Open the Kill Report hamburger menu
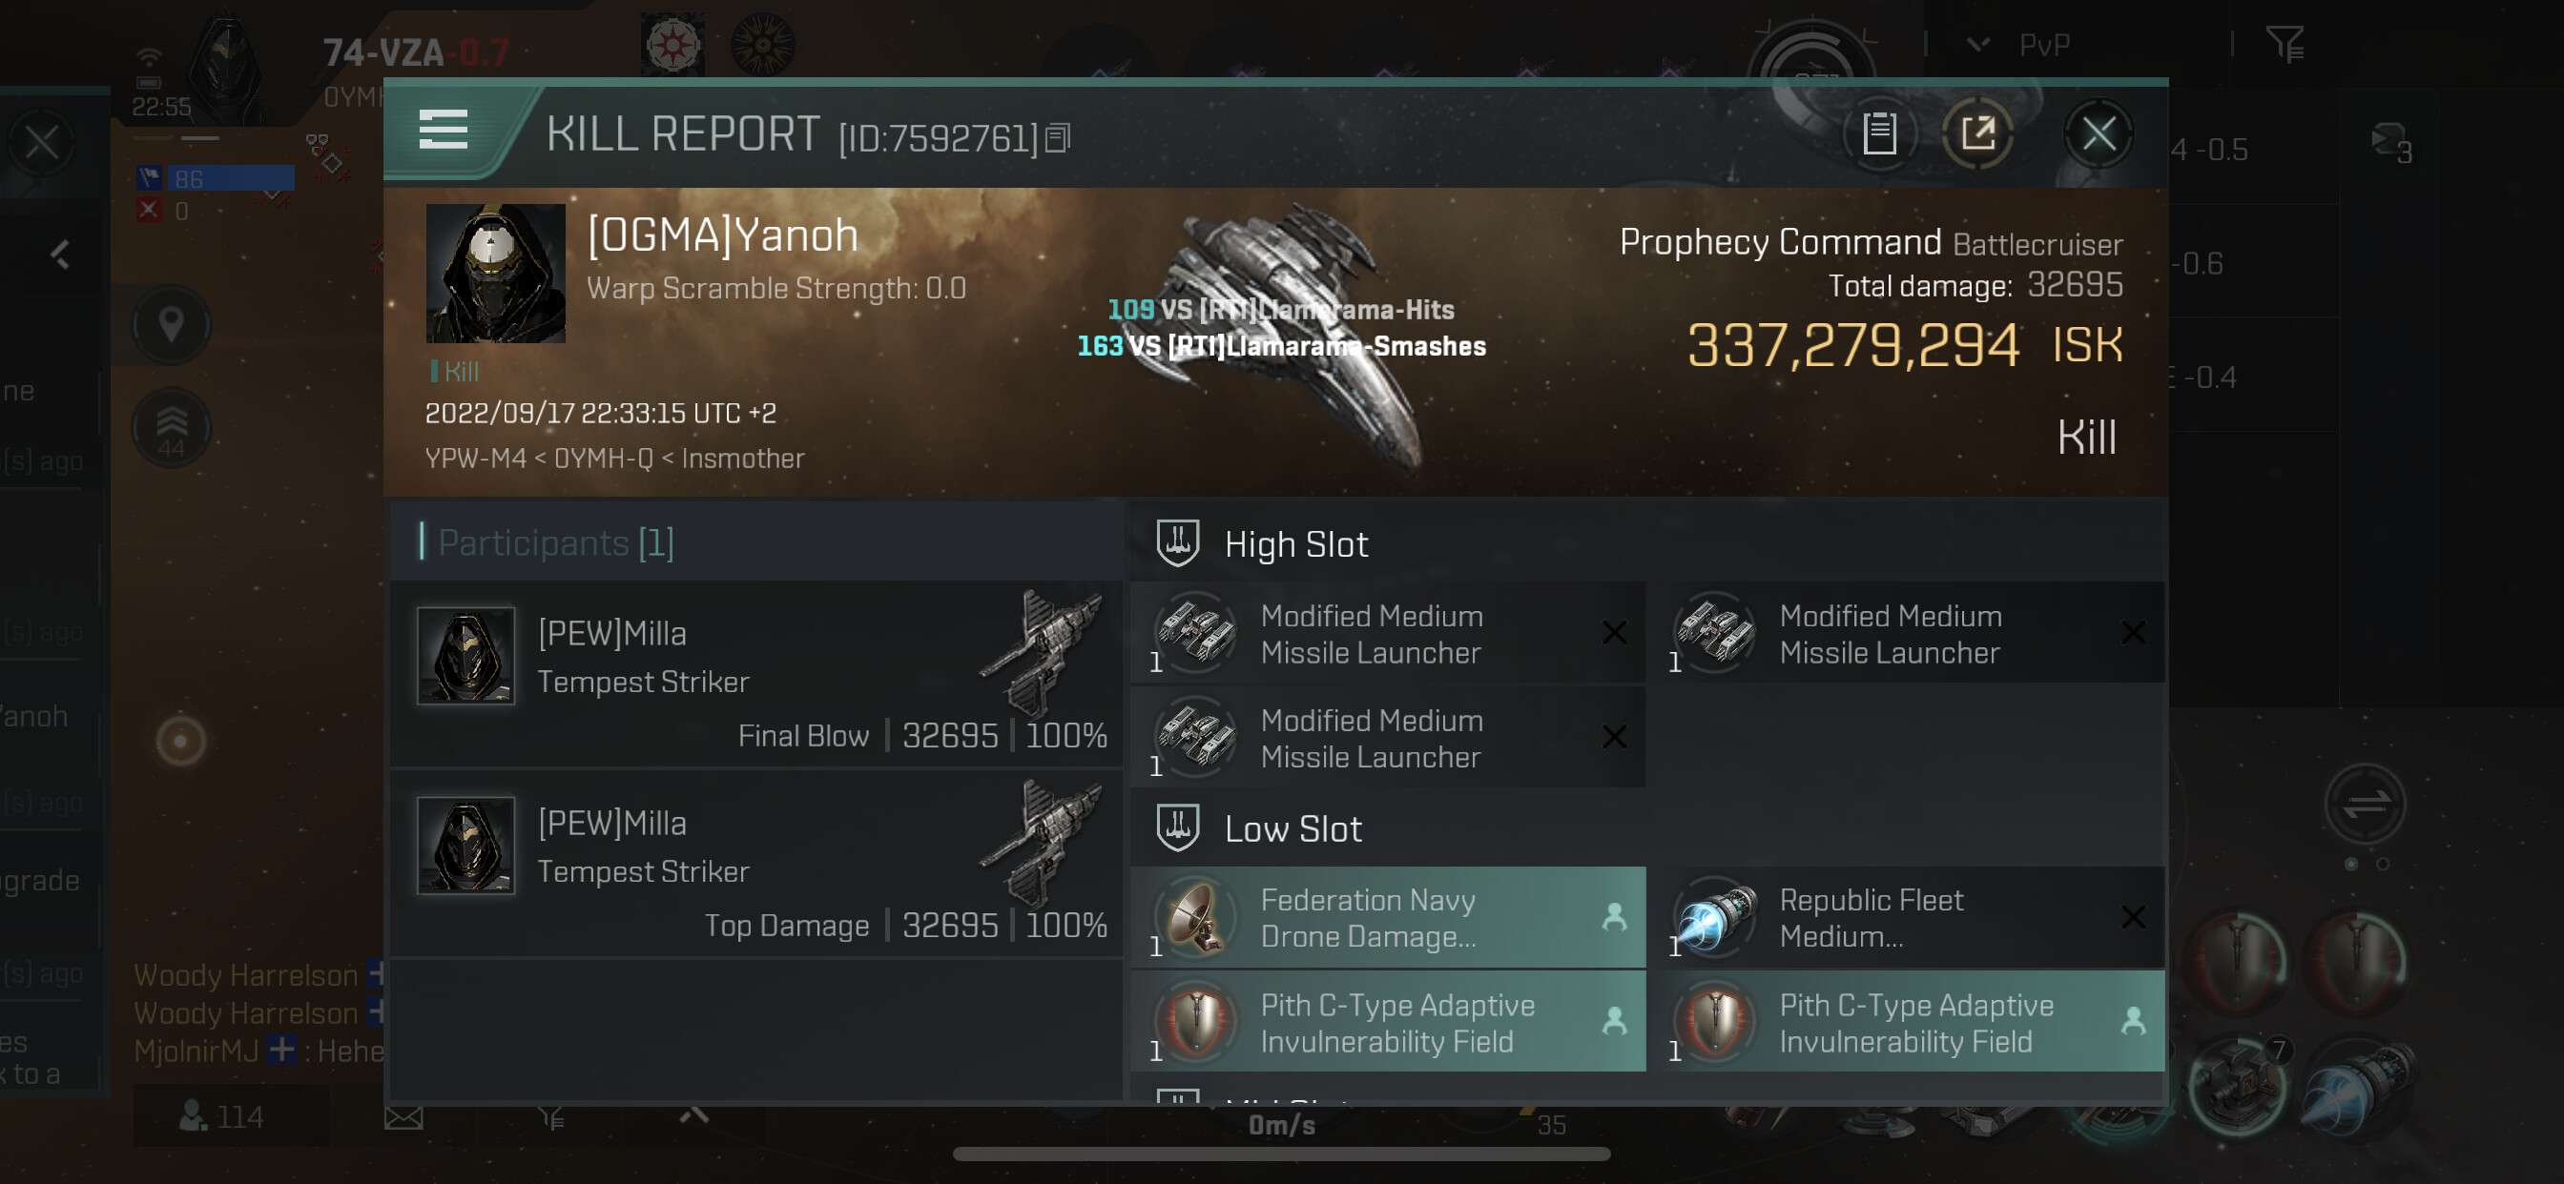The height and width of the screenshot is (1184, 2564). coord(444,130)
